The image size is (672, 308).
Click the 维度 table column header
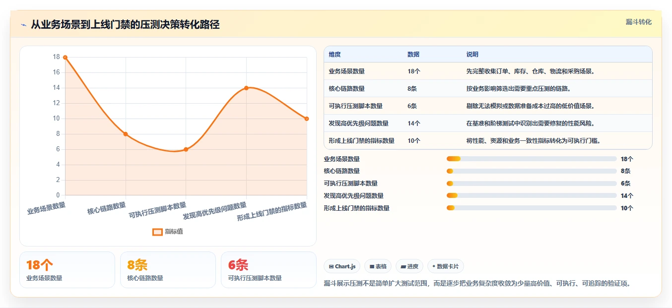(335, 55)
